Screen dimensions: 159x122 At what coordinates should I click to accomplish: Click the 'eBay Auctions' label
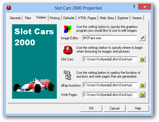(x=71, y=85)
